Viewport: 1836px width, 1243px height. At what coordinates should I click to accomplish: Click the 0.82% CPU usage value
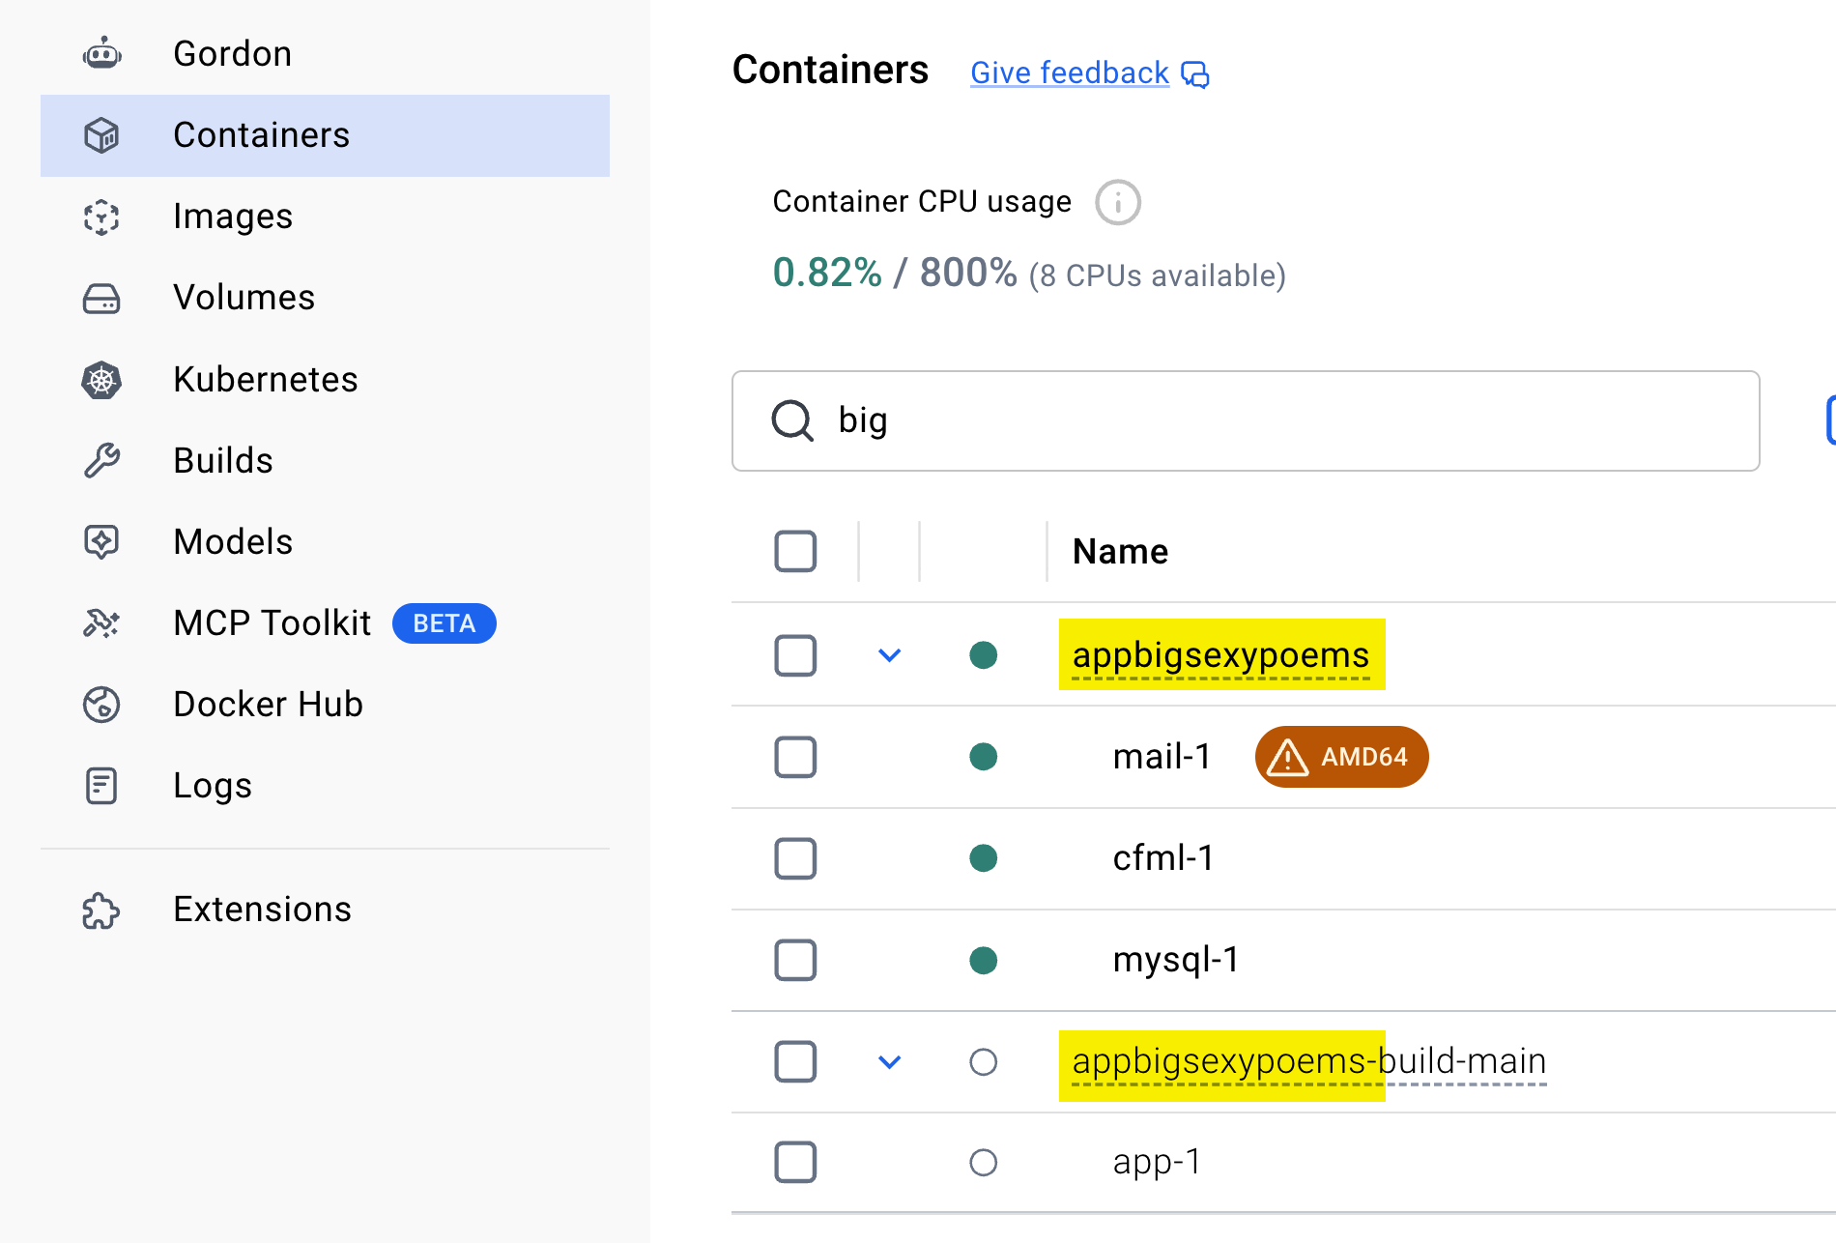click(x=827, y=273)
